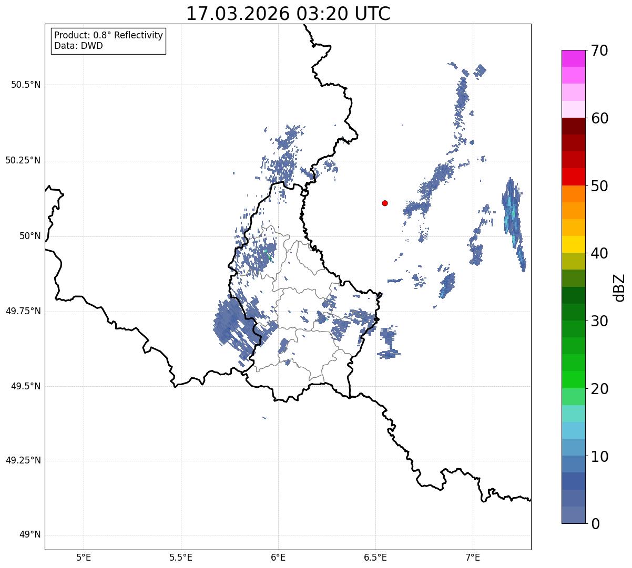
Task: Click the longitude label 6°E
Action: (278, 557)
